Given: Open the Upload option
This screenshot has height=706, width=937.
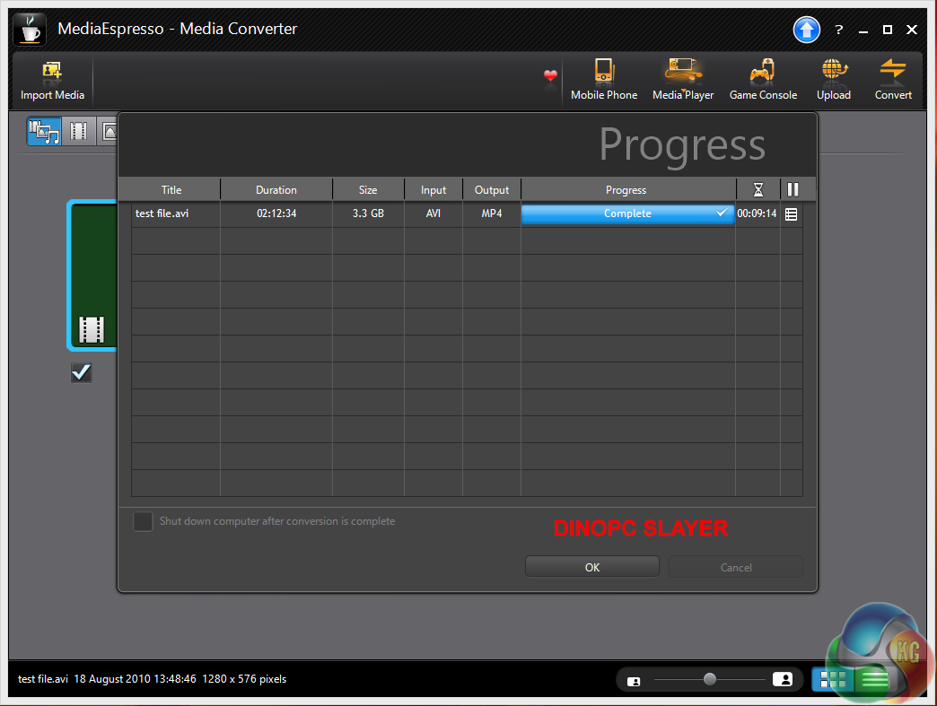Looking at the screenshot, I should pyautogui.click(x=834, y=81).
